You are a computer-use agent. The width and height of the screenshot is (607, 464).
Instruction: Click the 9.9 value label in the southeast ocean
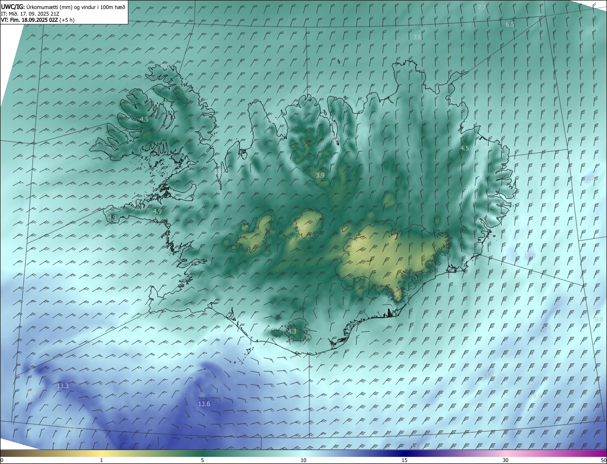coord(537,396)
